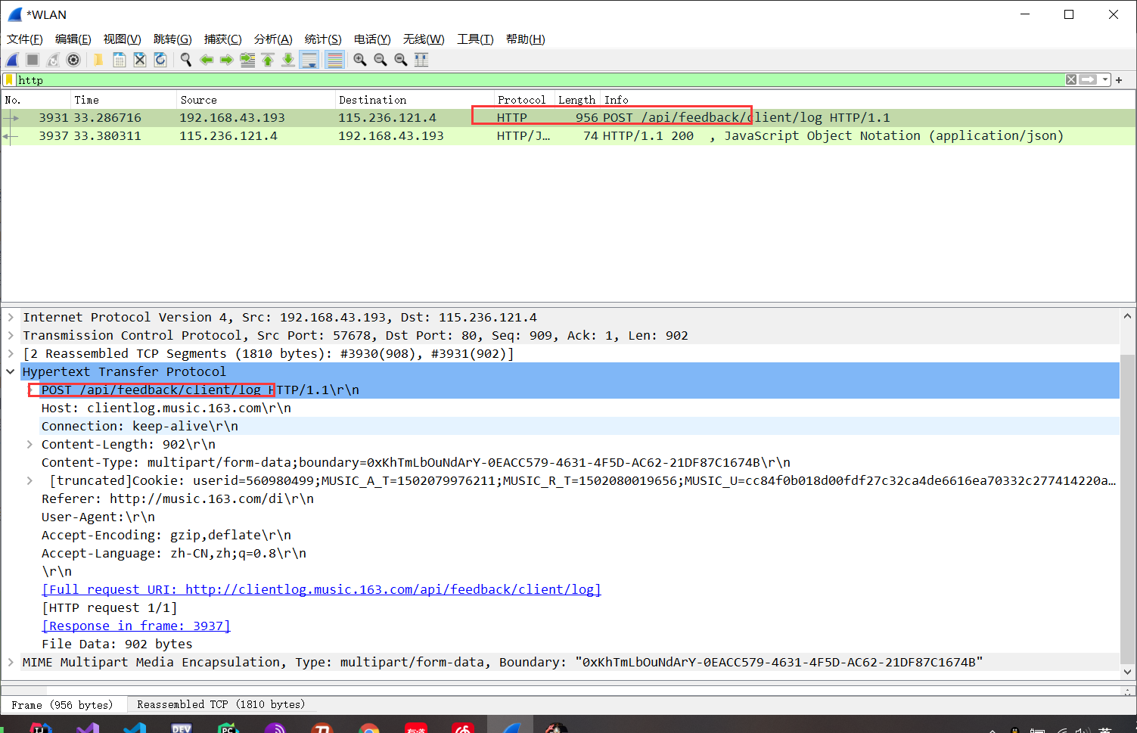Switch to Frame (956 bytes) tab
Viewport: 1137px width, 733px height.
62,705
